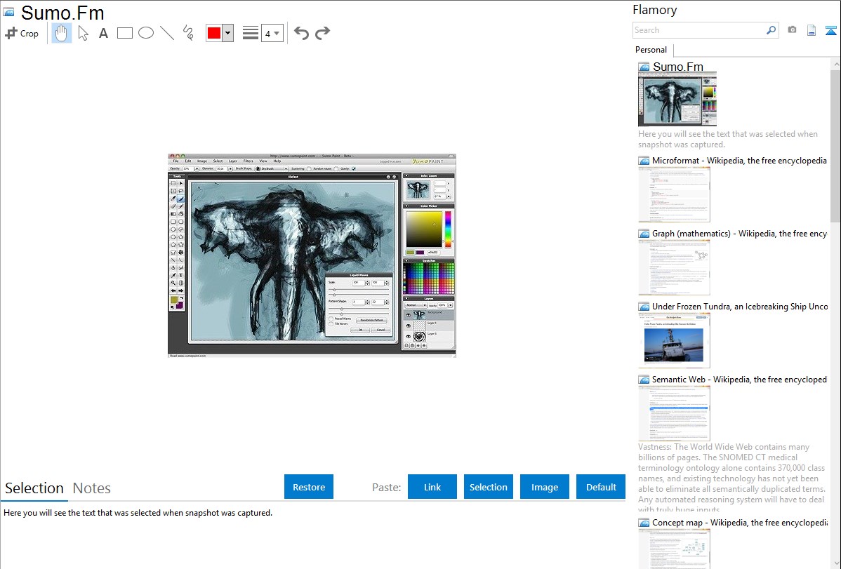The height and width of the screenshot is (569, 841).
Task: Click the Paste Default button
Action: 601,487
